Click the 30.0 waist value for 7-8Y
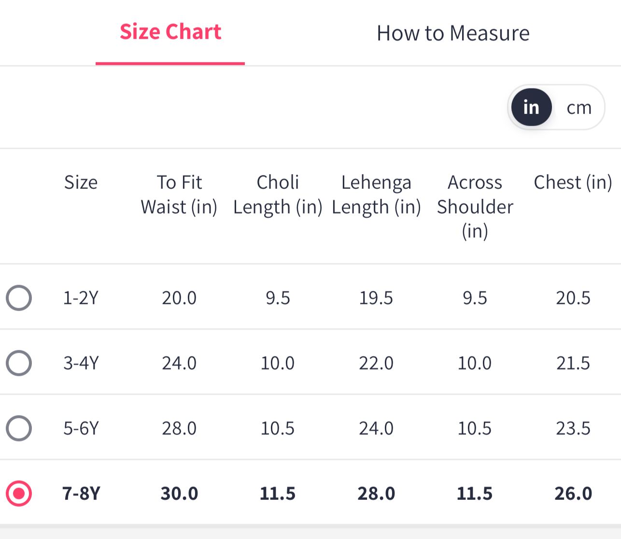621x539 pixels. pos(179,494)
